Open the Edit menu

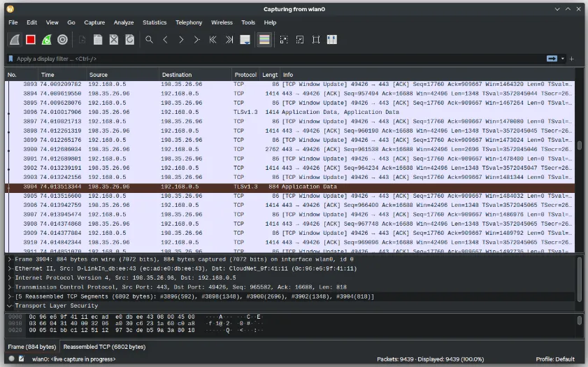click(32, 22)
